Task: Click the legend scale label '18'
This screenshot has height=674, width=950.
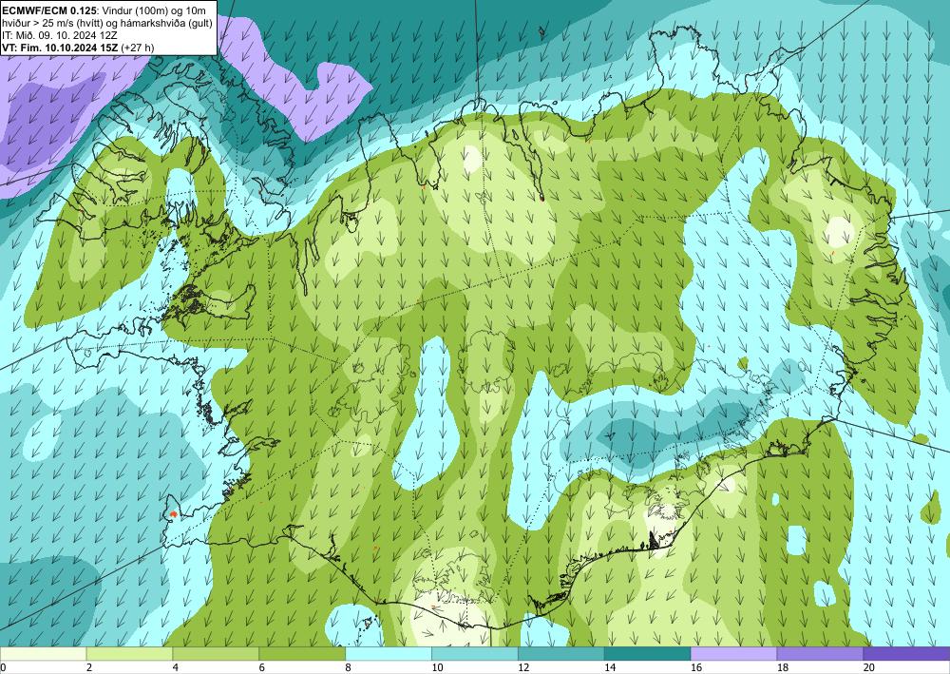Action: click(x=782, y=668)
